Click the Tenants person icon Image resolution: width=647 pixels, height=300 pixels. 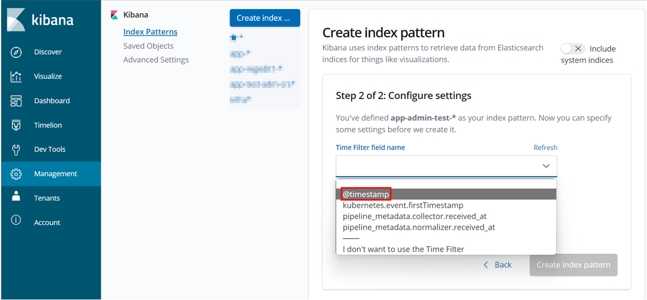click(x=16, y=197)
